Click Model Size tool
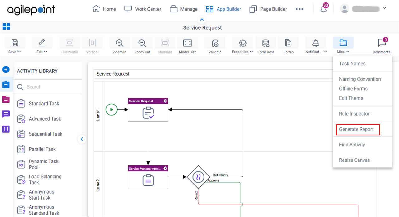Image resolution: width=399 pixels, height=217 pixels. point(188,46)
